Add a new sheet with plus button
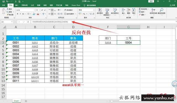The image size is (177, 103). (x=26, y=101)
